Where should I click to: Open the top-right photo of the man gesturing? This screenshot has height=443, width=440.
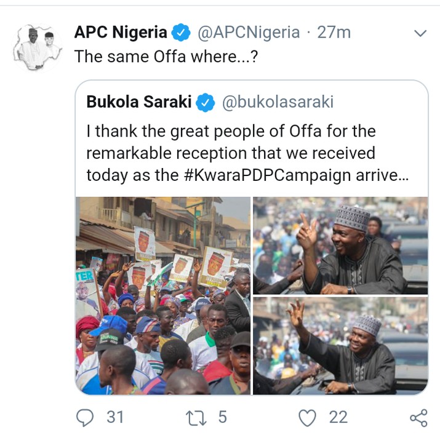(340, 245)
